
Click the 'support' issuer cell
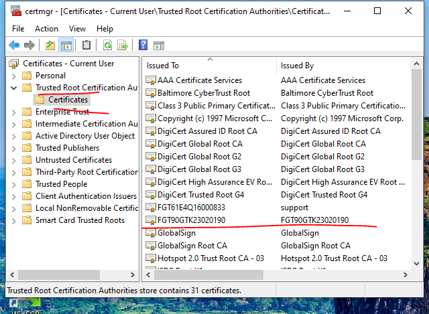coord(294,208)
